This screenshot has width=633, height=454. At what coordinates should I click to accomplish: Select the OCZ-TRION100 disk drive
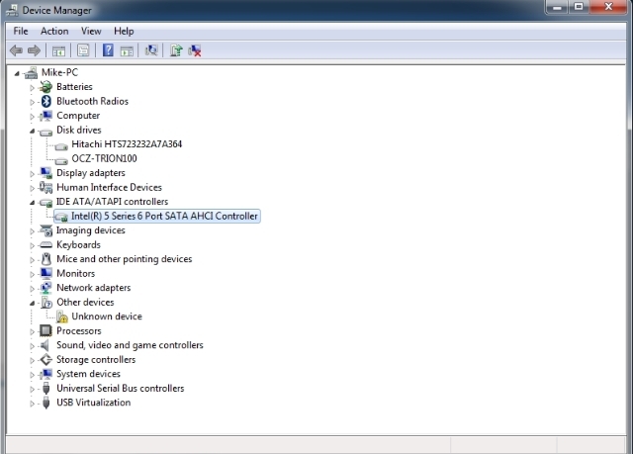[x=104, y=158]
